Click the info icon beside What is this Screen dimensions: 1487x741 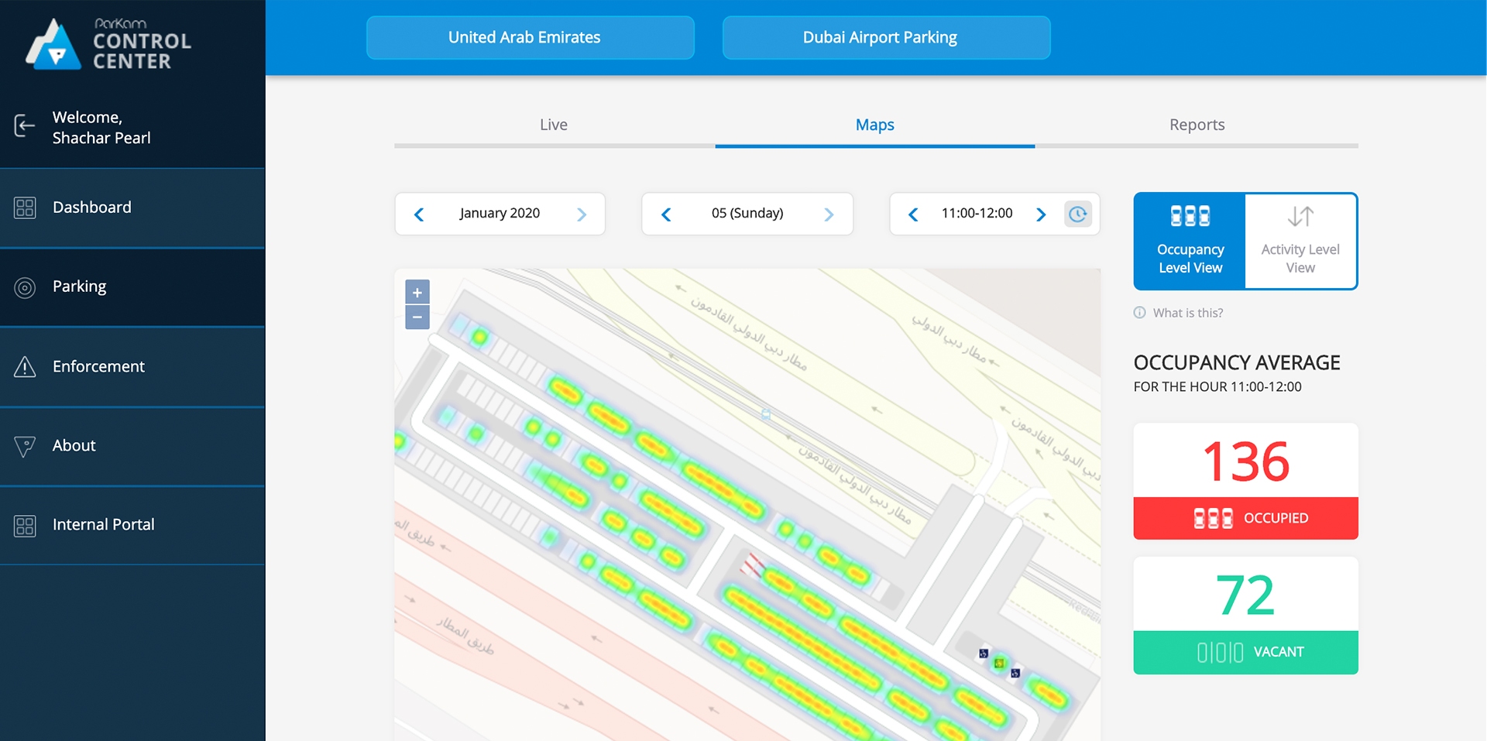[1139, 313]
